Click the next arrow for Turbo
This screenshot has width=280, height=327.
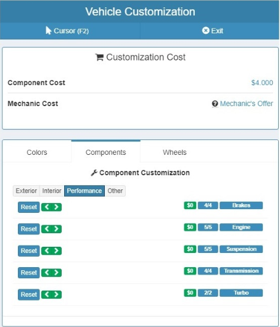[56, 294]
